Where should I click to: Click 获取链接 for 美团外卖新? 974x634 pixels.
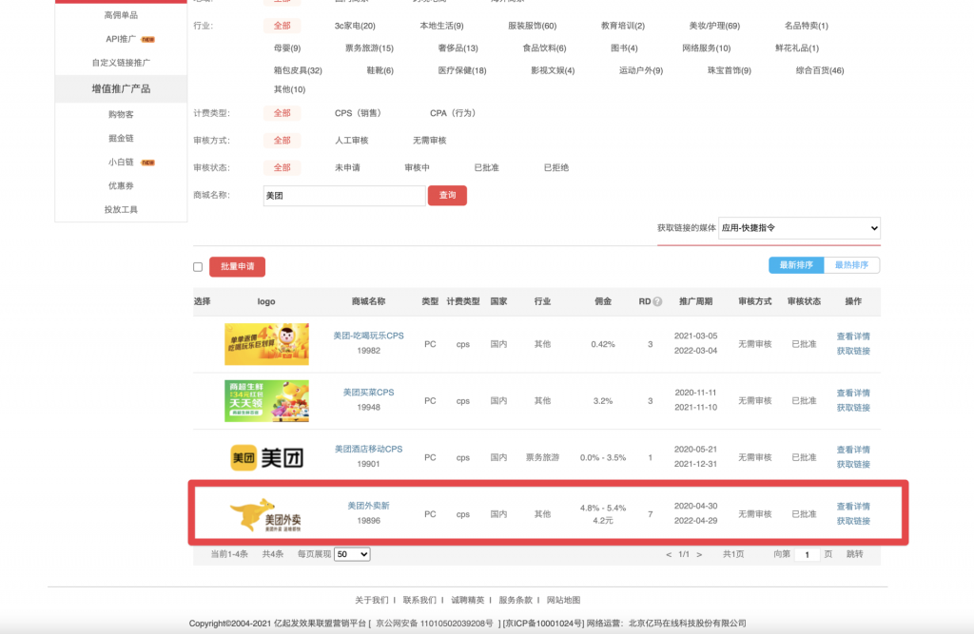(853, 522)
